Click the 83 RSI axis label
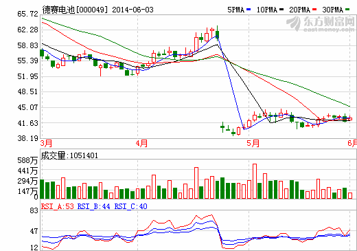Screen dimensions: 357x251 tap(34, 210)
